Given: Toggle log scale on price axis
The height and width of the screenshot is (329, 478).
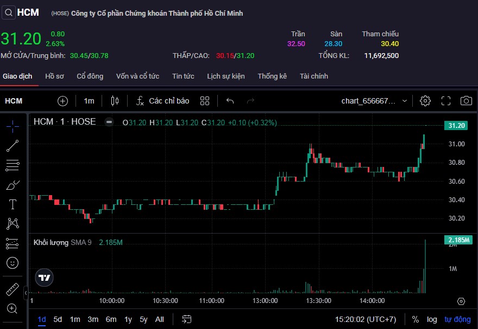Looking at the screenshot, I should point(431,319).
